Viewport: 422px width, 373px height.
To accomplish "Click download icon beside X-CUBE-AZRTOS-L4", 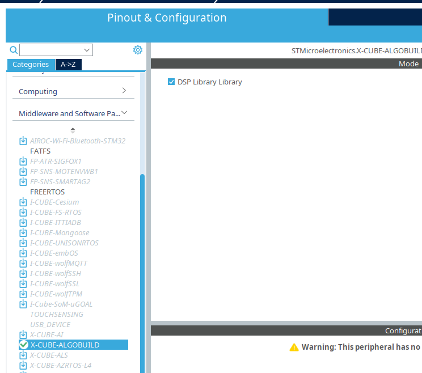I will (x=23, y=366).
